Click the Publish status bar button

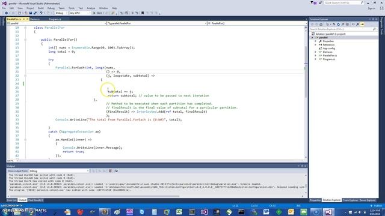pyautogui.click(x=377, y=206)
